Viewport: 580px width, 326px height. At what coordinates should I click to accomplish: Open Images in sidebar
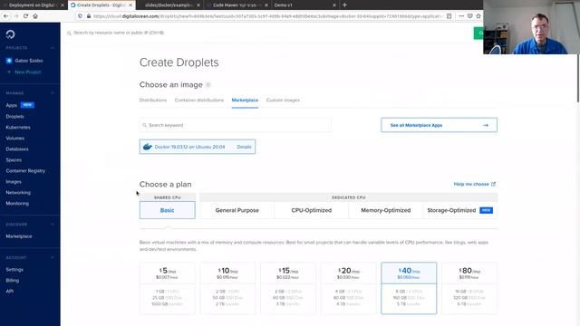click(14, 182)
